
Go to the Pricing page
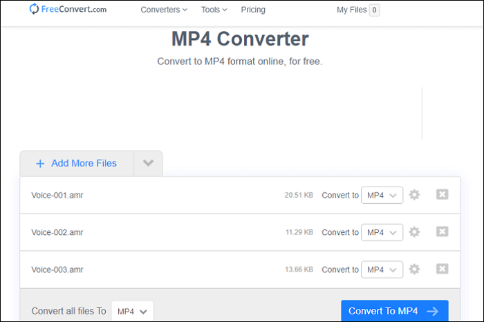[253, 10]
